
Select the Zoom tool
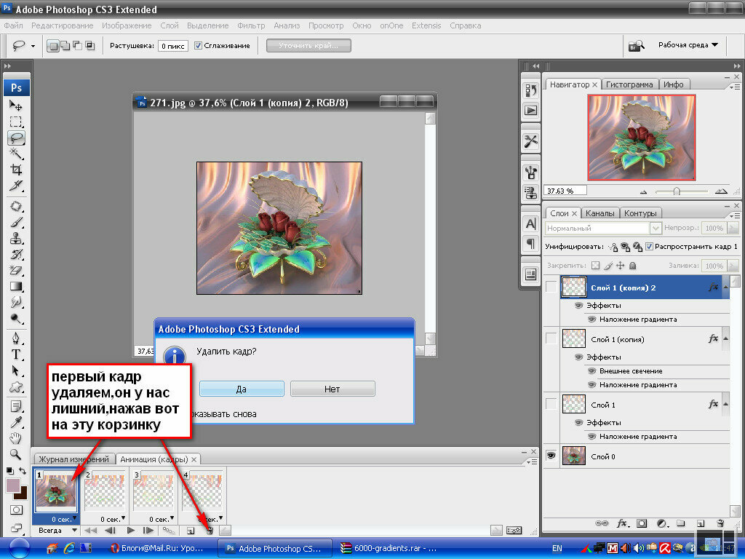(16, 454)
